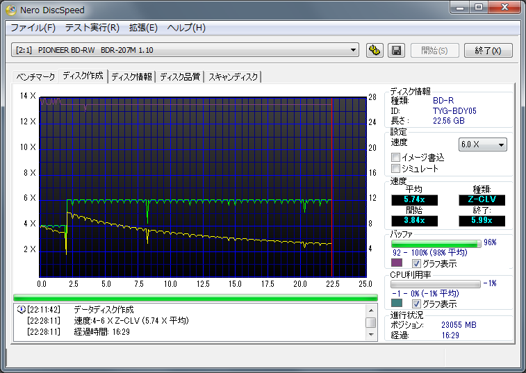Click the teal CPU graph color swatch
Screen dimensions: 526x373
[x=397, y=303]
